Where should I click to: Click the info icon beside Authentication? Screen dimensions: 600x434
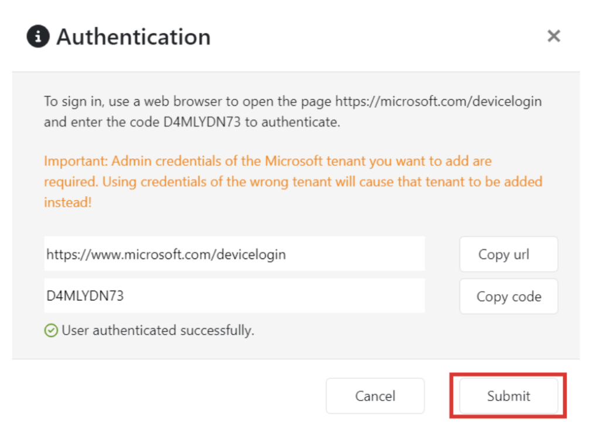(x=38, y=37)
